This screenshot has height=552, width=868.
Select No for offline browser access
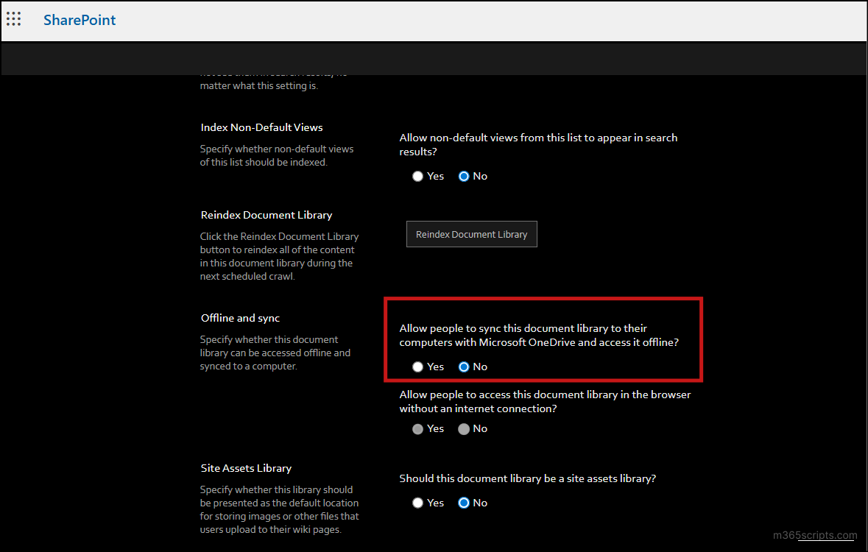point(464,428)
